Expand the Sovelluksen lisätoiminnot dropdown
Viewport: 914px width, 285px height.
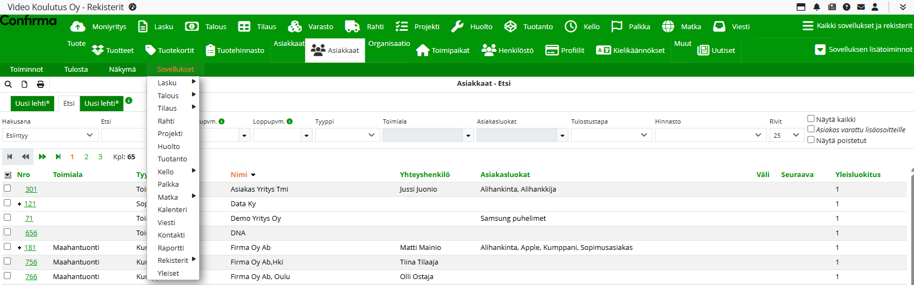tap(820, 50)
